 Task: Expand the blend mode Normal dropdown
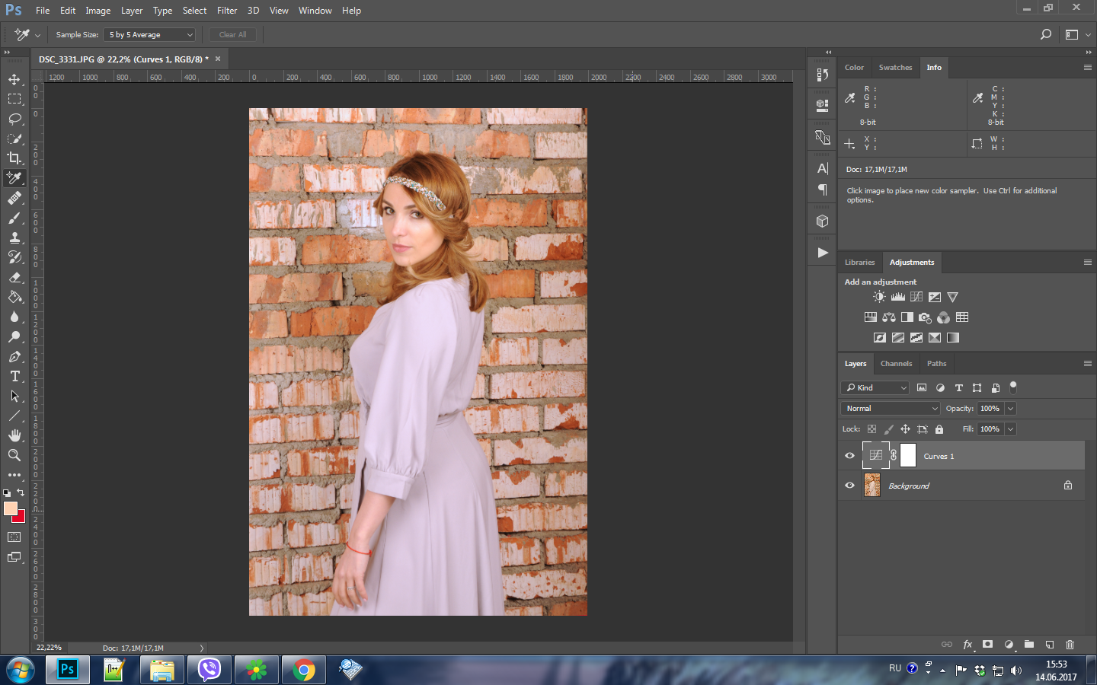891,409
